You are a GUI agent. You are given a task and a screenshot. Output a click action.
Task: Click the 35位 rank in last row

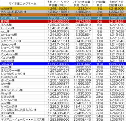tap(99, 119)
